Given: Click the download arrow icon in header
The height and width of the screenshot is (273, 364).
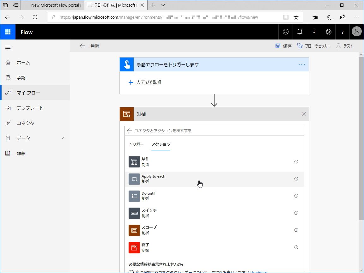Looking at the screenshot, I should (314, 32).
